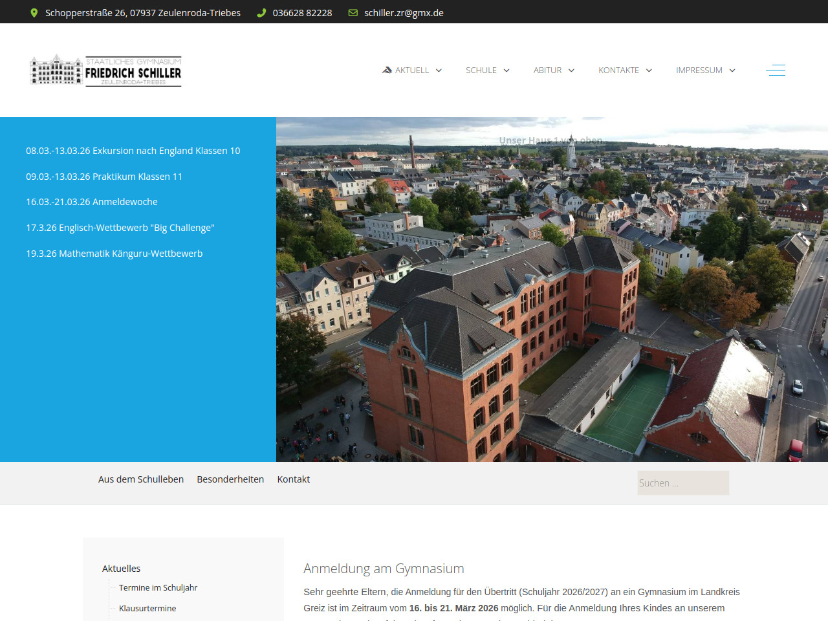
Task: Expand the Impressum dropdown chevron
Action: point(732,71)
